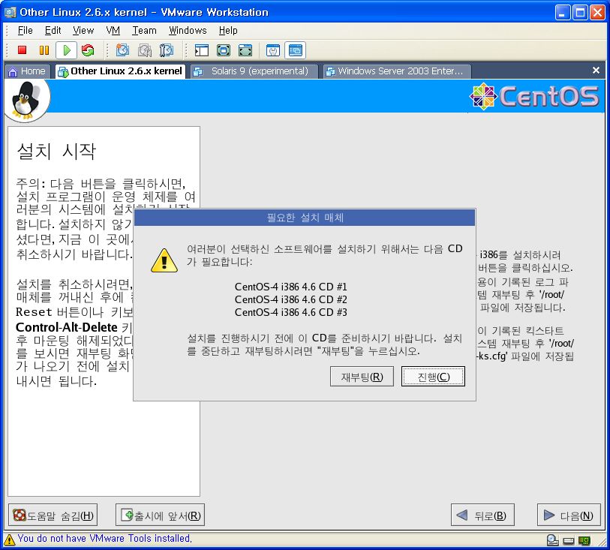Open the VM menu

pos(113,31)
